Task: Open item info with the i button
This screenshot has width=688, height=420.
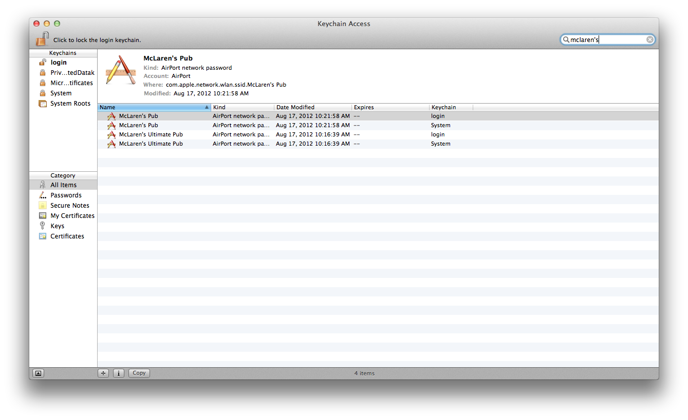Action: pyautogui.click(x=119, y=373)
